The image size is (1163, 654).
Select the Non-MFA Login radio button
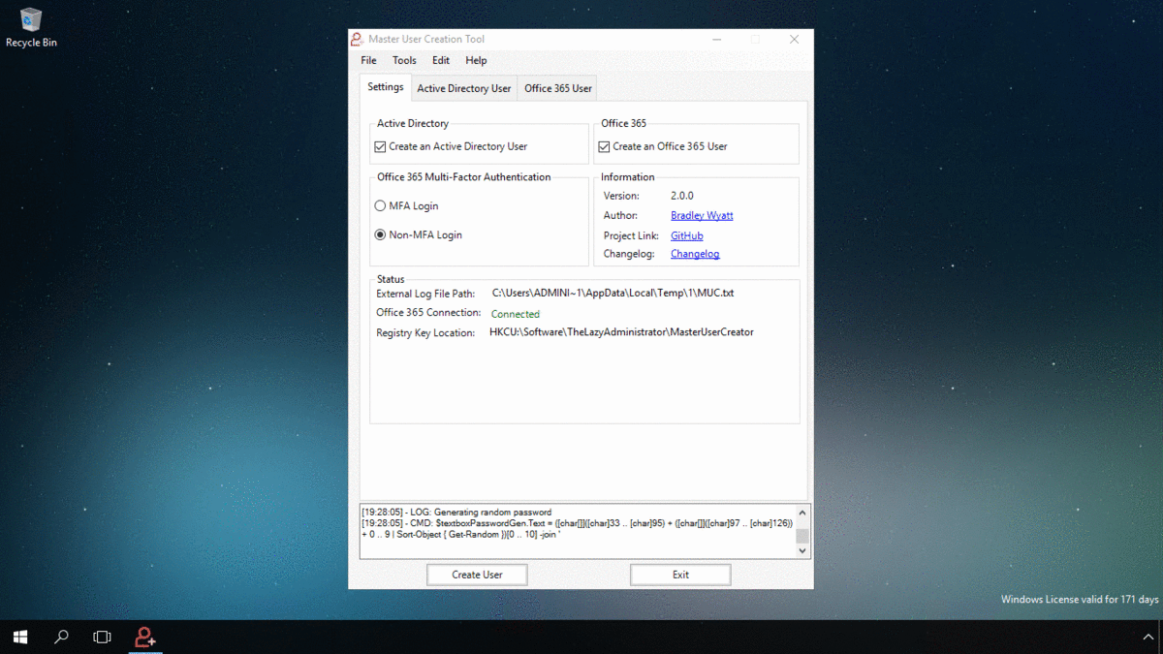[380, 234]
